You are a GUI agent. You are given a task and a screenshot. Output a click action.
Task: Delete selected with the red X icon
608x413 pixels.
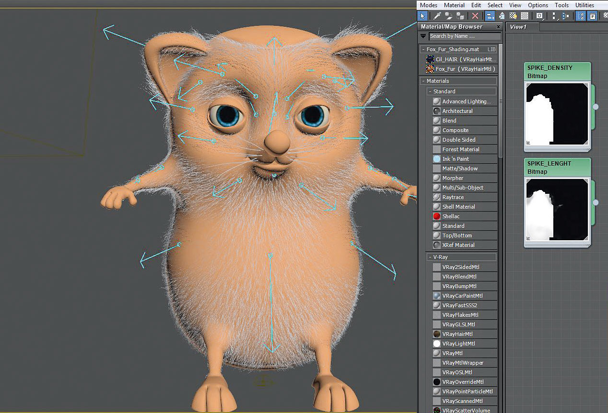(x=475, y=16)
